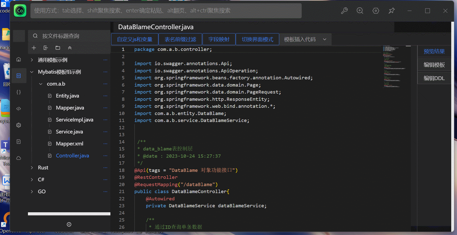Click 切换界面模式 tab
Screen dimensions: 457x235
tap(257, 39)
